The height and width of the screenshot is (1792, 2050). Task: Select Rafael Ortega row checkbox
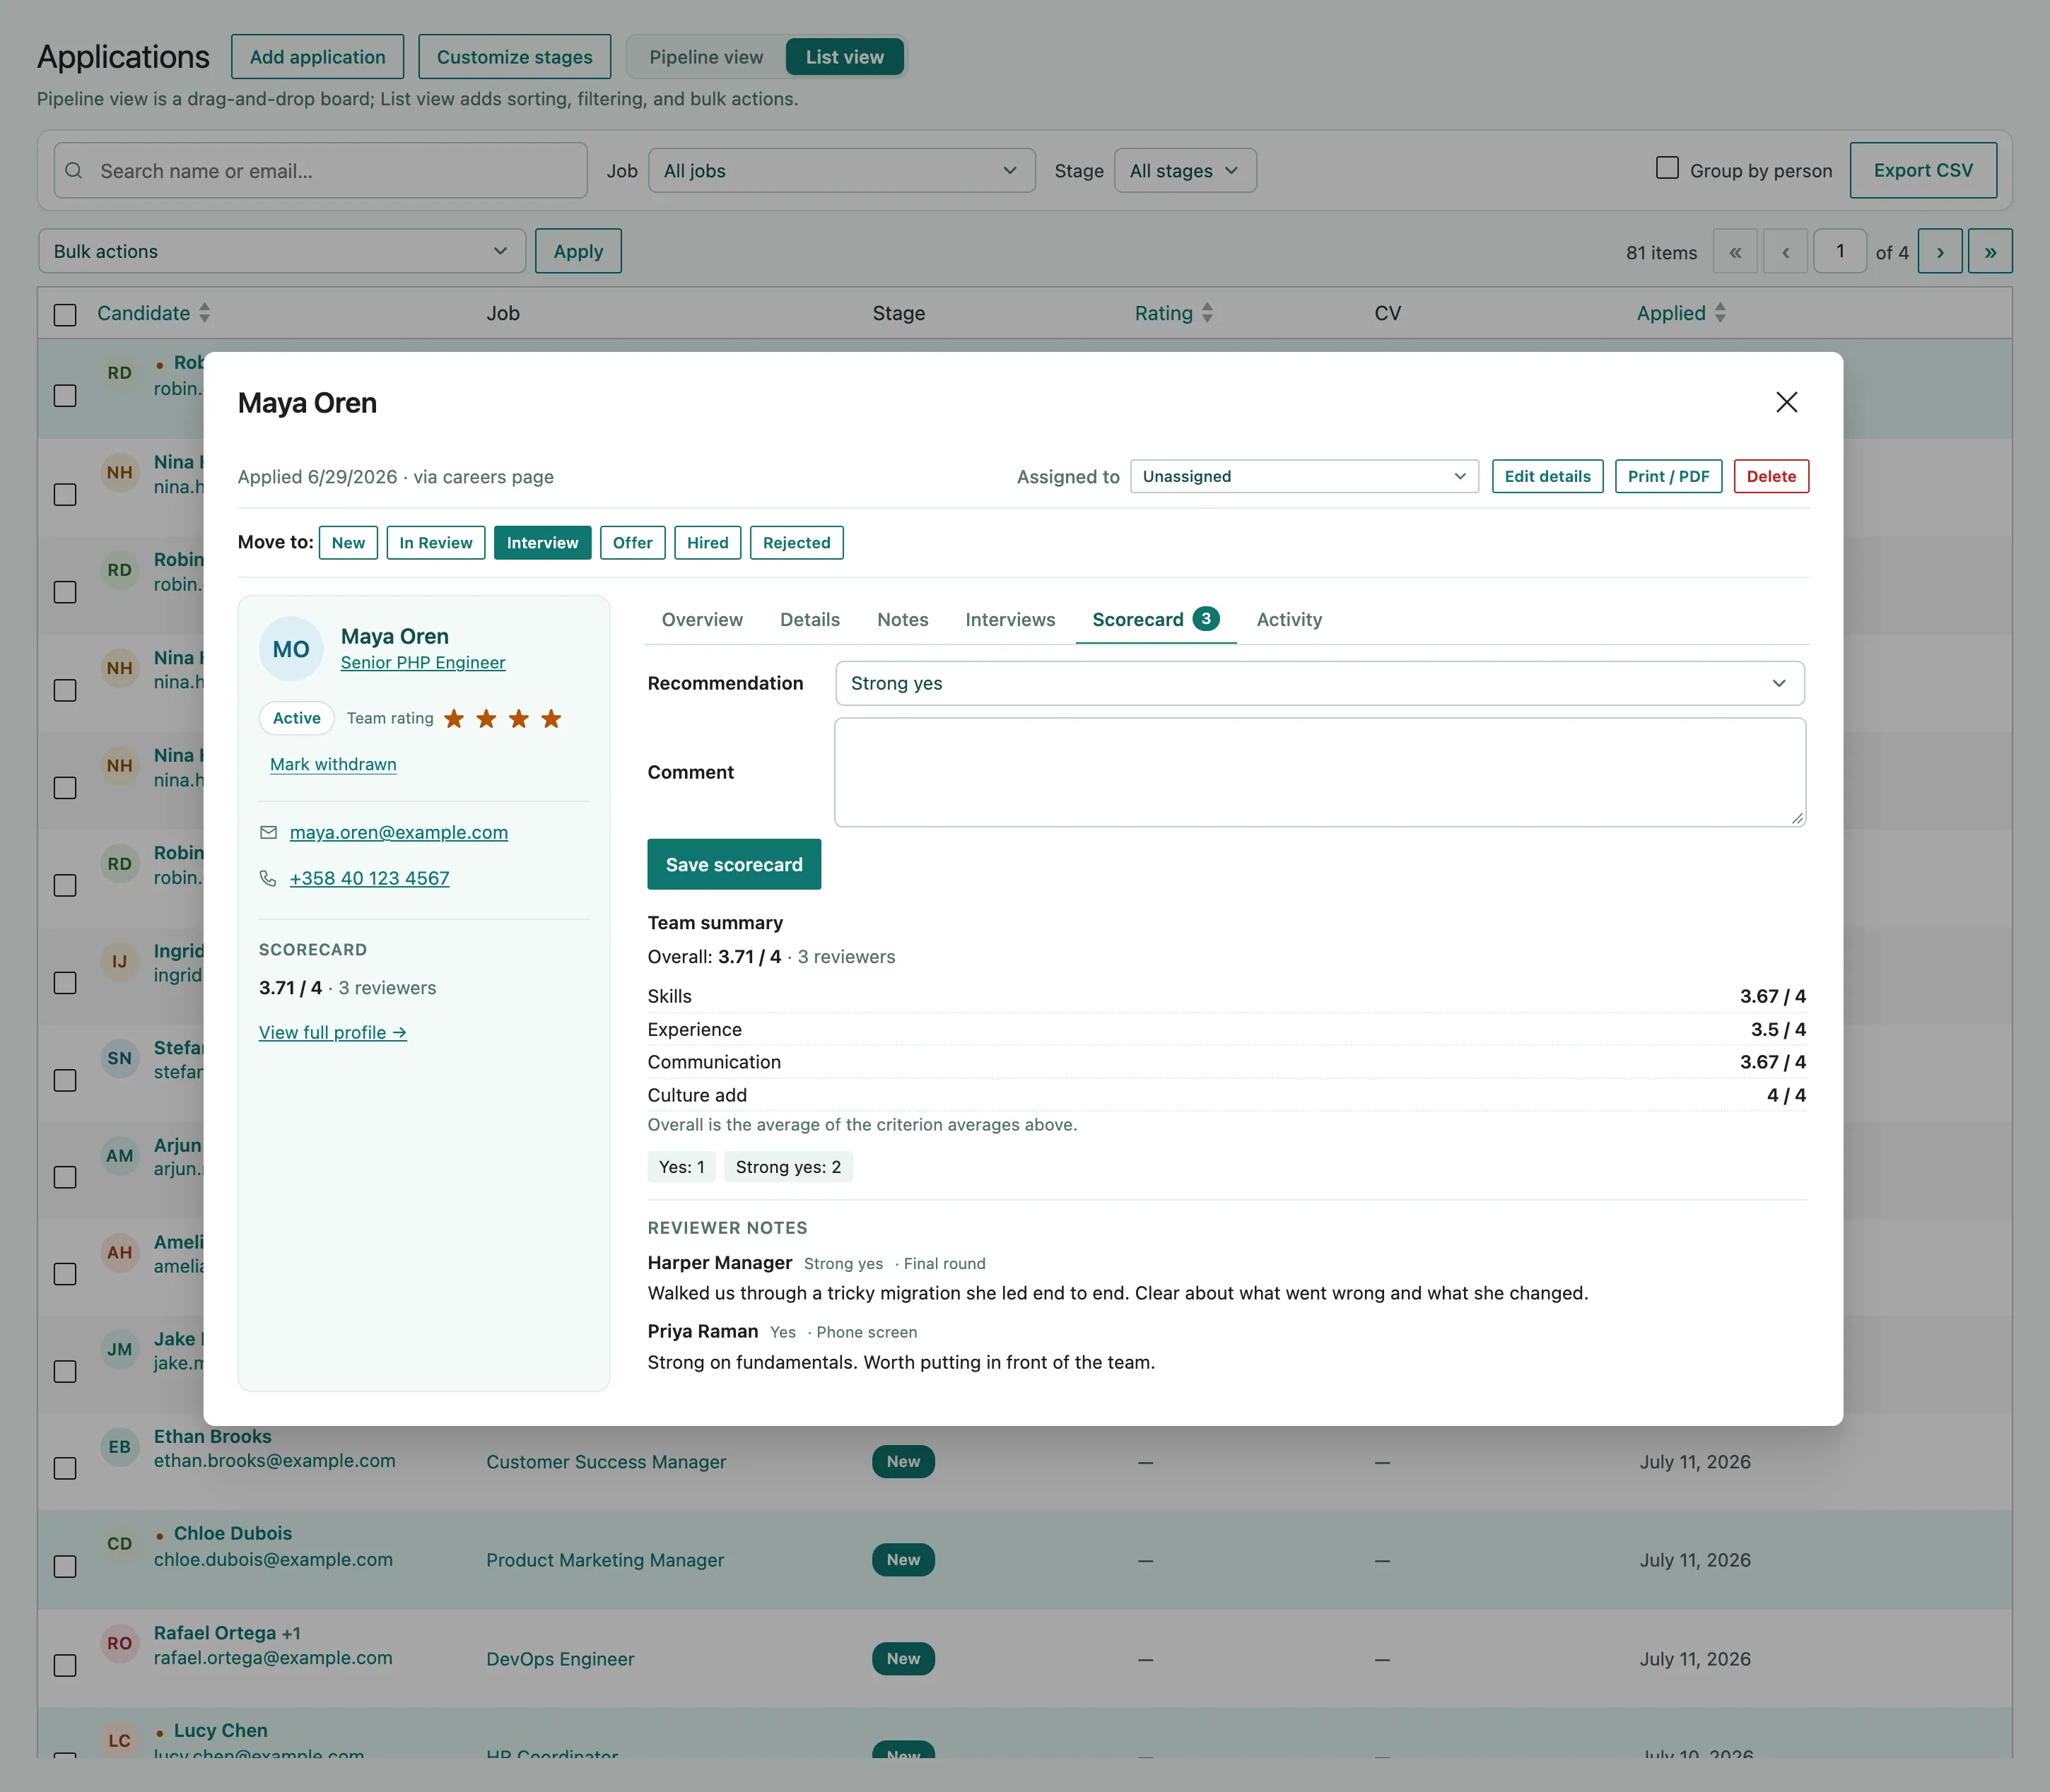[65, 1665]
